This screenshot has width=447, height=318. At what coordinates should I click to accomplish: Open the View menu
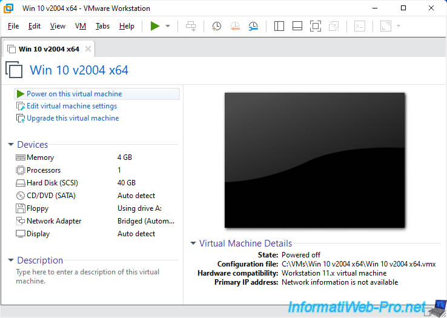[x=58, y=26]
